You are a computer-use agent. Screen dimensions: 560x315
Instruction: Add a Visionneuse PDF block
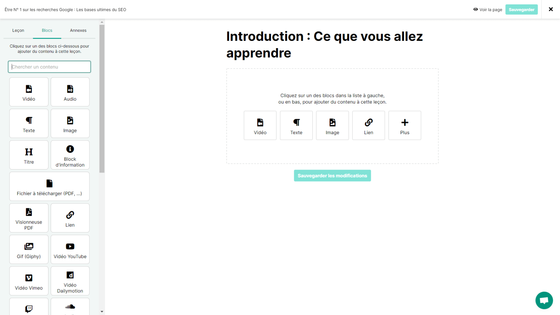coord(29,218)
